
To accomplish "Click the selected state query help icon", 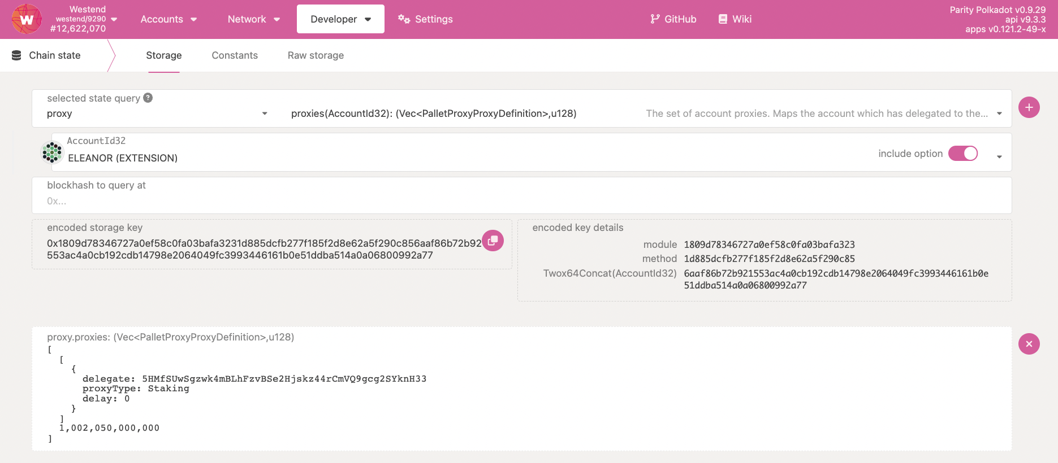I will [148, 98].
